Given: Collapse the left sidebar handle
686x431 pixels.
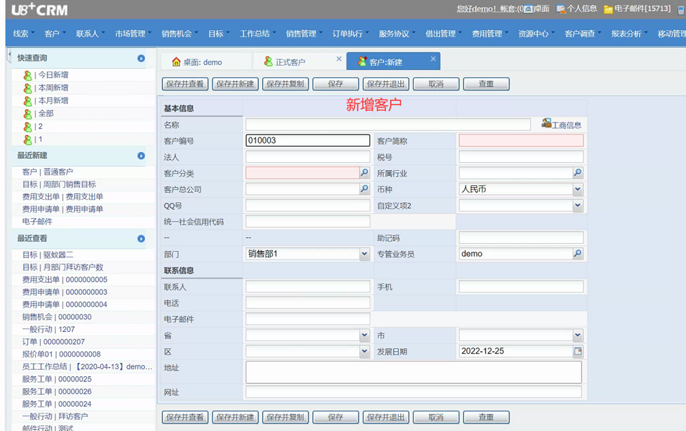Looking at the screenshot, I should (8, 55).
